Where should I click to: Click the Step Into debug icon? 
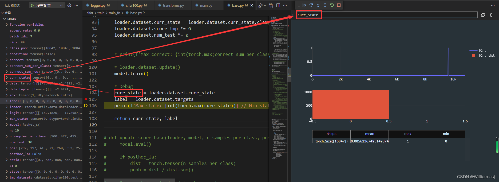318,5
